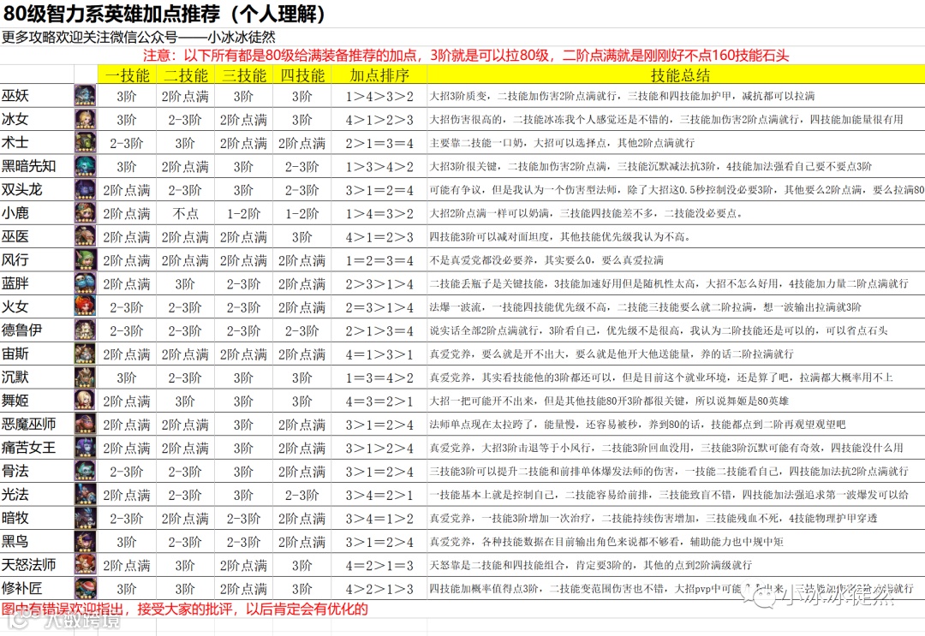Select the 四技能 column header
This screenshot has width=925, height=636.
[302, 74]
